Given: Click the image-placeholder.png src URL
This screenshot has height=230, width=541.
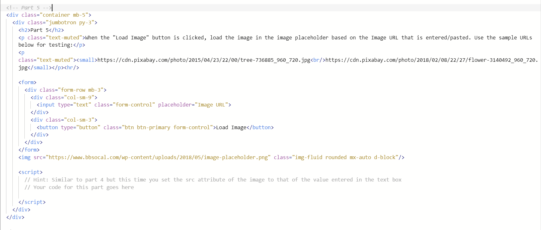Looking at the screenshot, I should pos(158,157).
